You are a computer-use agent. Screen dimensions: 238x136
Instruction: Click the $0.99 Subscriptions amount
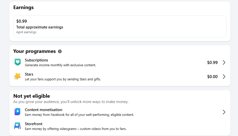[212, 62]
